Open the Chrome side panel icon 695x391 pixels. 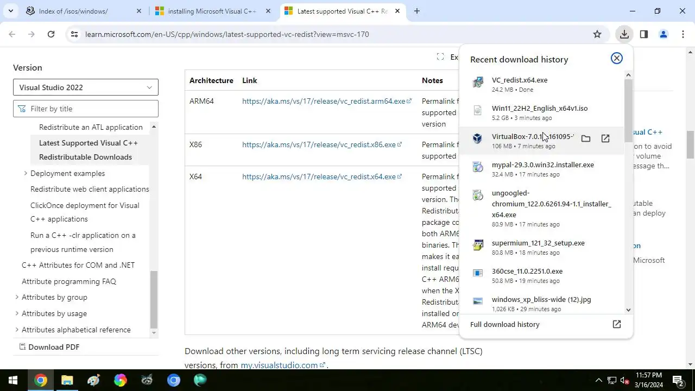(644, 34)
